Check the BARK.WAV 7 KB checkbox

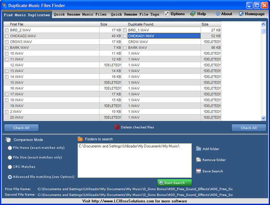pos(6,48)
